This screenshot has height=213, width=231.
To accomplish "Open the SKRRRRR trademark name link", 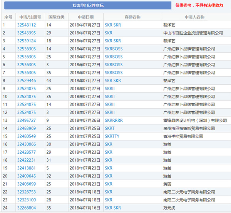I will (114, 120).
